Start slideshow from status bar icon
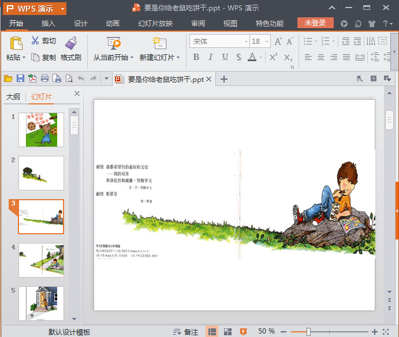This screenshot has height=337, width=399. (243, 331)
